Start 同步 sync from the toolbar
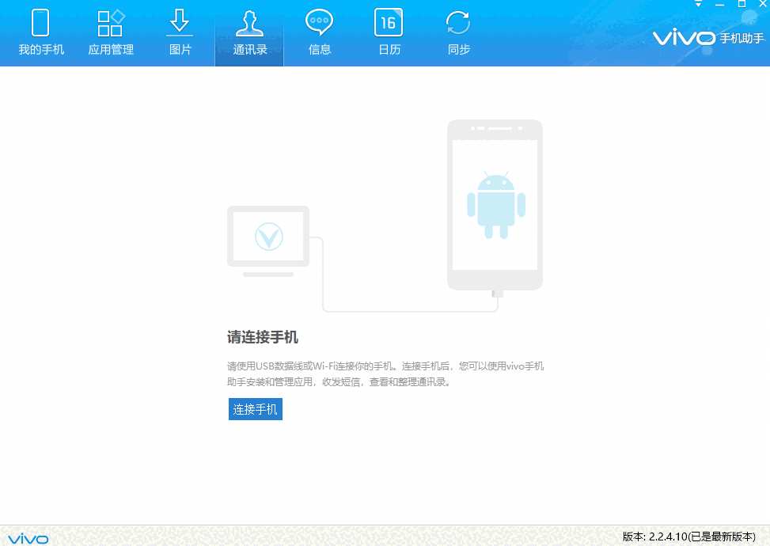The height and width of the screenshot is (546, 770). pos(458,32)
